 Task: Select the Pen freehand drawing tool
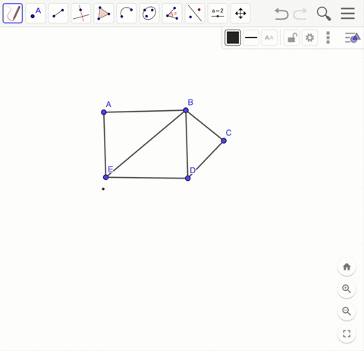click(13, 13)
